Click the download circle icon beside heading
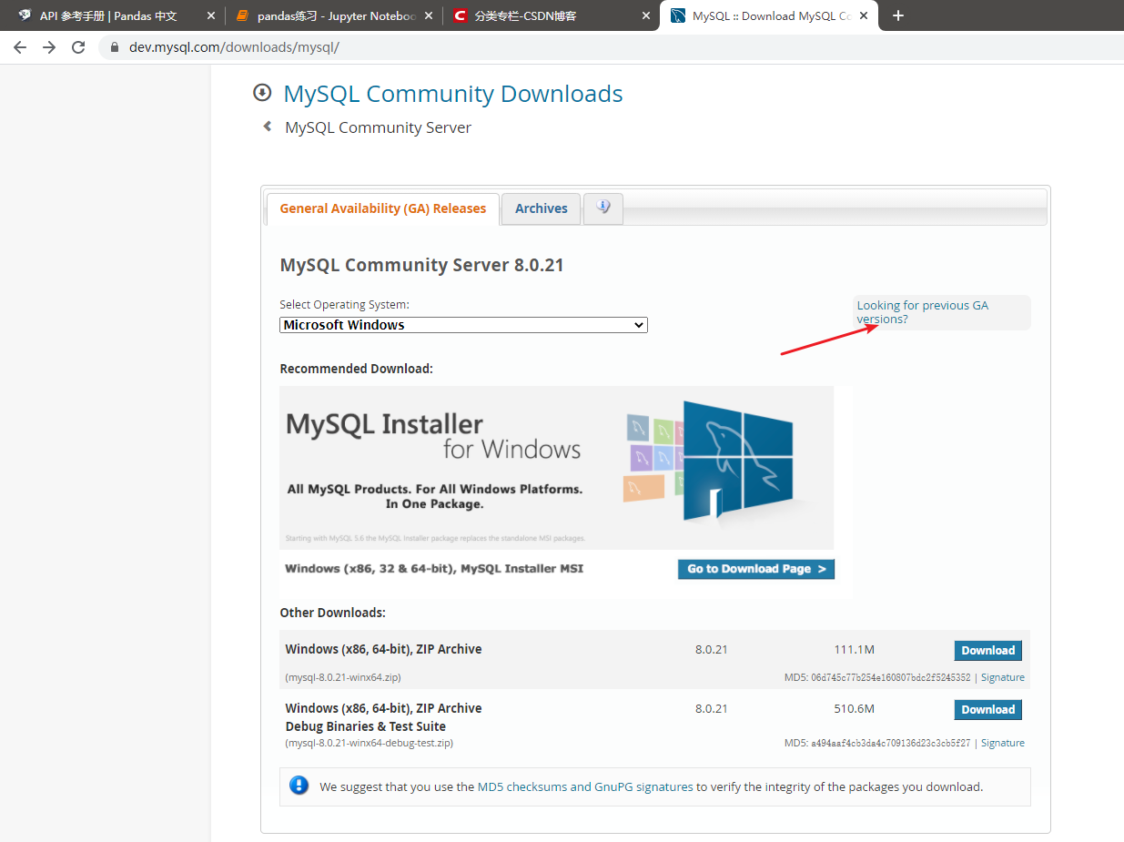 [x=262, y=93]
